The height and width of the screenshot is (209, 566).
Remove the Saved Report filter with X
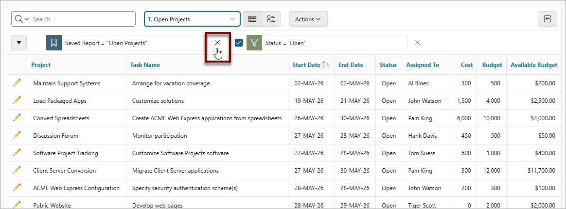(x=217, y=43)
